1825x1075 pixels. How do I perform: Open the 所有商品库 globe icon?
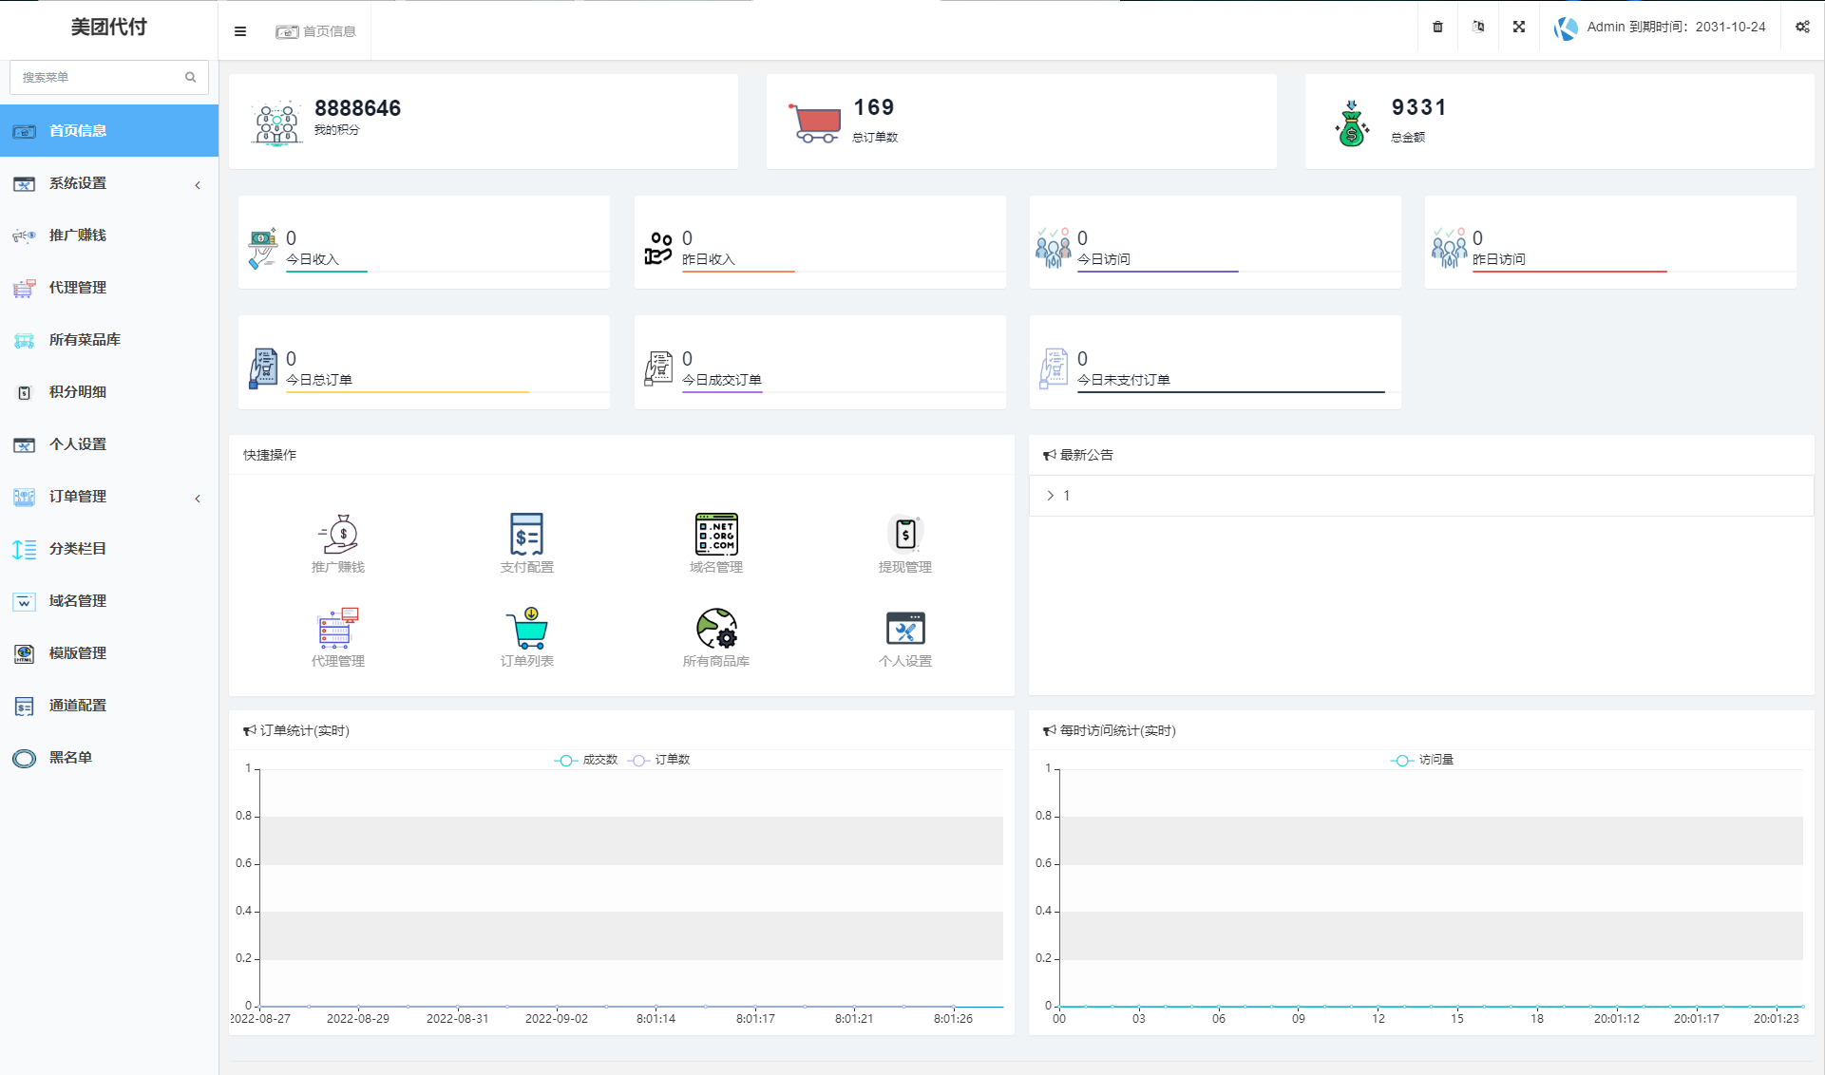click(x=715, y=630)
